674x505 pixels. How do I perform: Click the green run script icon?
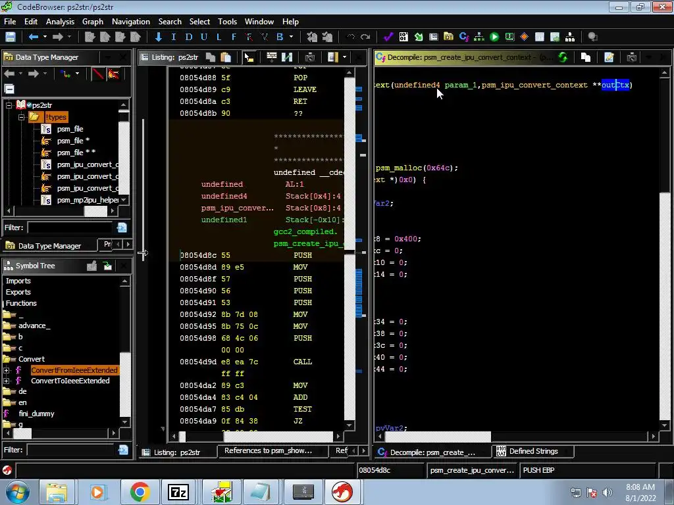pyautogui.click(x=494, y=37)
